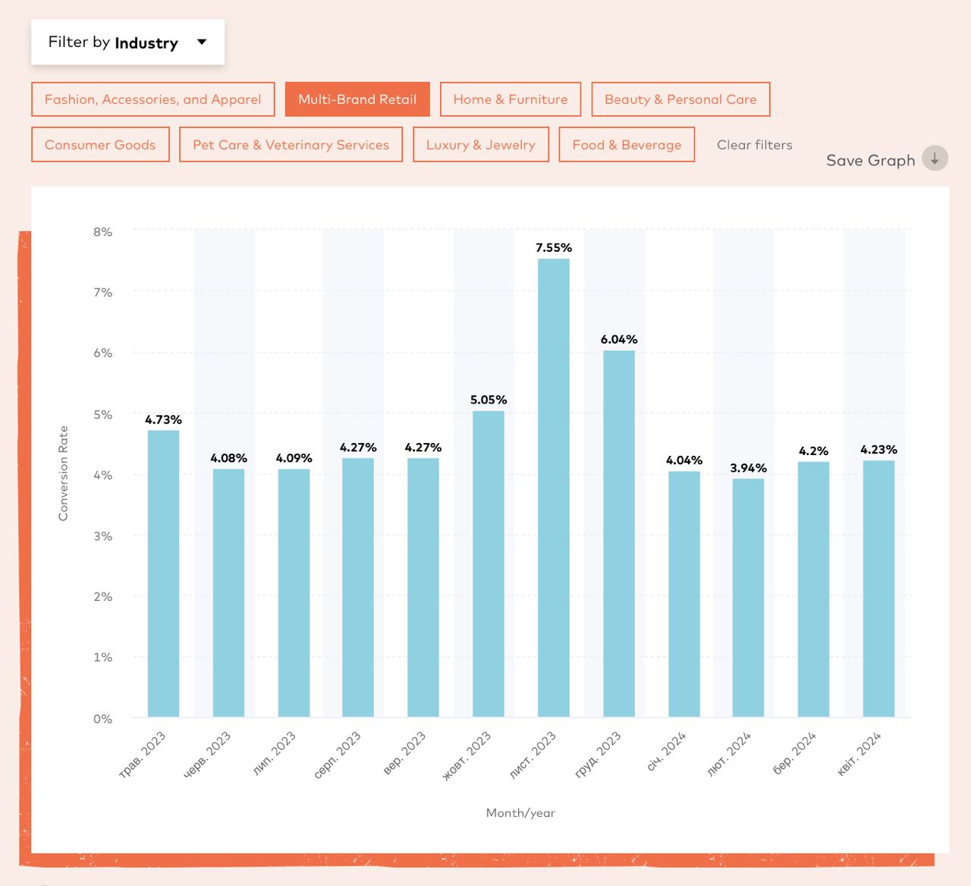Click the 4.23% bar for квіт. 2024
This screenshot has height=886, width=971.
pos(878,589)
